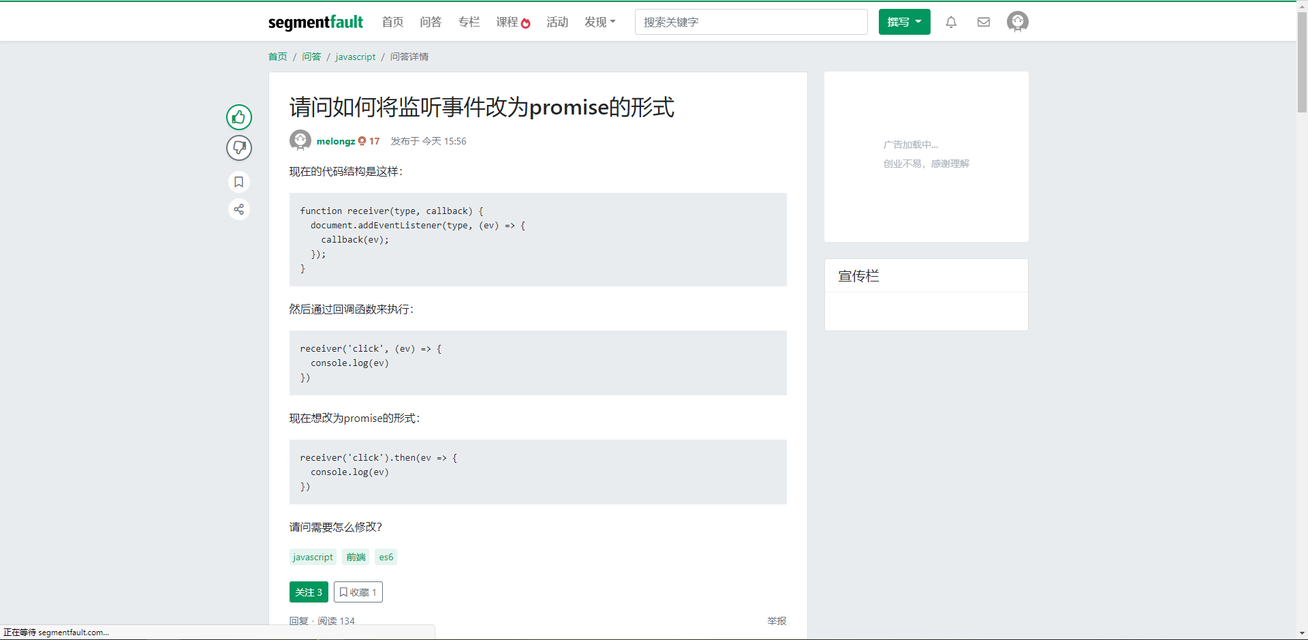Click breadcrumb link 问答
Viewport: 1308px width, 640px height.
pyautogui.click(x=311, y=57)
